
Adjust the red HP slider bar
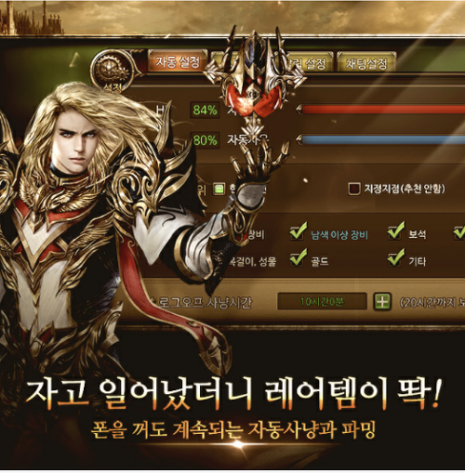coord(383,110)
